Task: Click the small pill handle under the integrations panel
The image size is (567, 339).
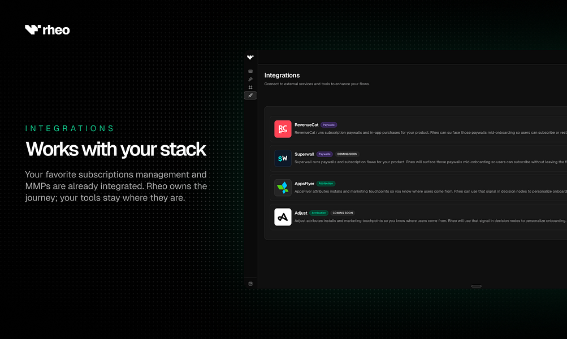Action: 476,286
